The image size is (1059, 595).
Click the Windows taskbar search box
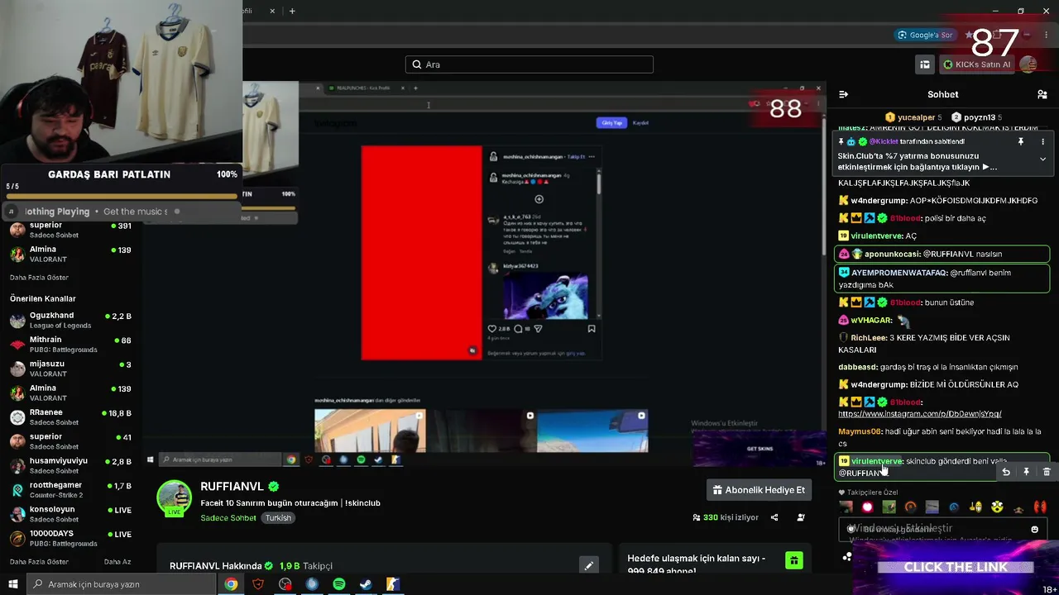(x=120, y=584)
